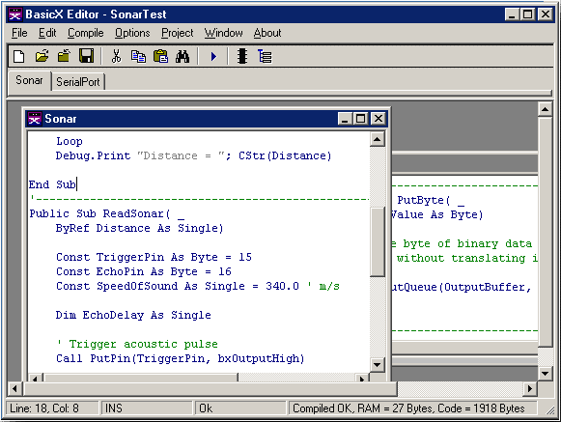Open the File menu
The width and height of the screenshot is (561, 422).
coord(19,33)
